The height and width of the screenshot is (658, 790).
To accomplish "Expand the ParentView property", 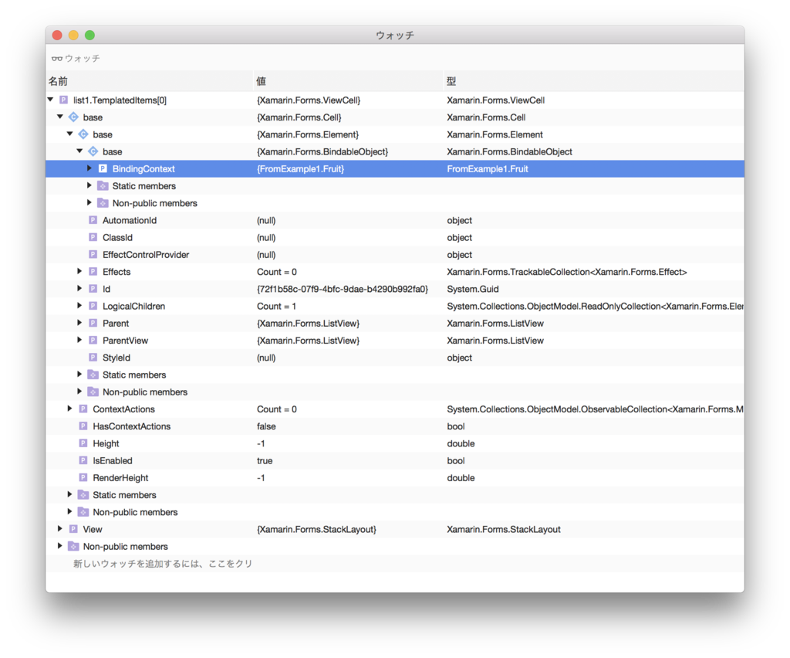I will pyautogui.click(x=79, y=340).
